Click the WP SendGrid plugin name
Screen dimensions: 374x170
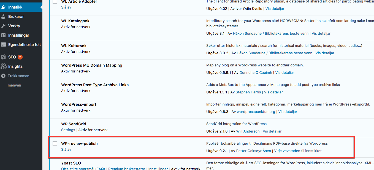(74, 124)
